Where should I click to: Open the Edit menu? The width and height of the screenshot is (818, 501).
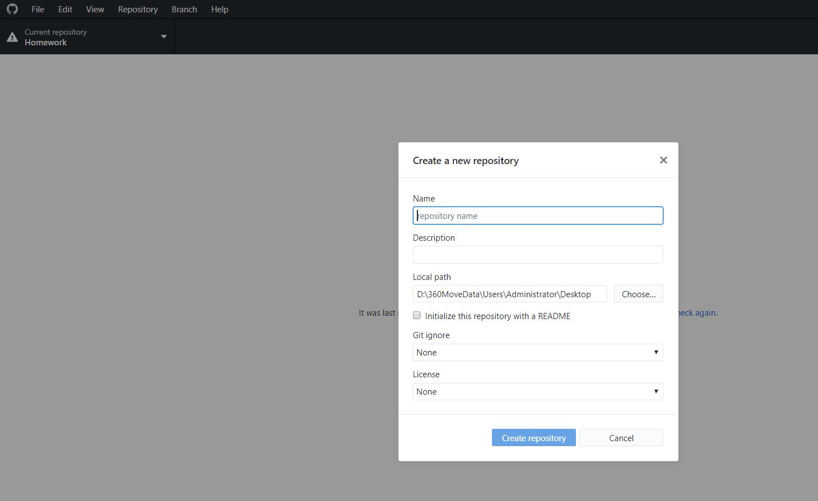[x=65, y=10]
